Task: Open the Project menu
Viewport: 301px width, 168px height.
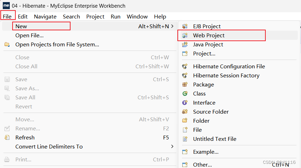Action: [x=95, y=16]
